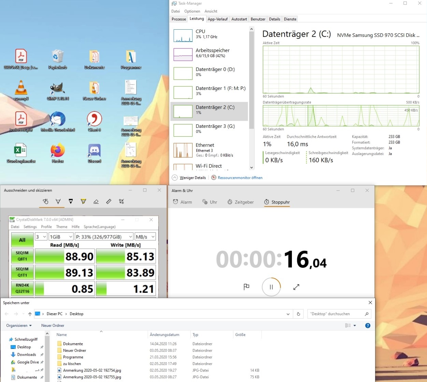Screen dimensions: 427x382
Task: Open the Organisieren dropdown menu
Action: coord(19,325)
